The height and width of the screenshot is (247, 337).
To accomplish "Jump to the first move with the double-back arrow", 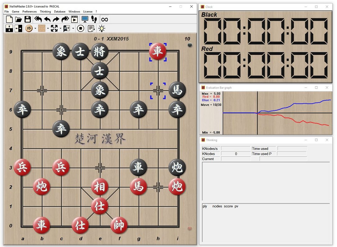I will [38, 19].
